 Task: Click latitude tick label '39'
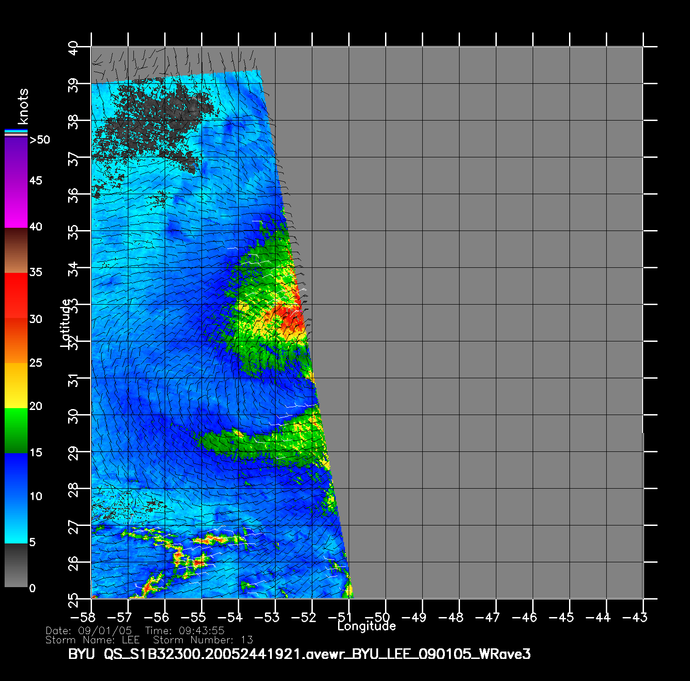[73, 84]
